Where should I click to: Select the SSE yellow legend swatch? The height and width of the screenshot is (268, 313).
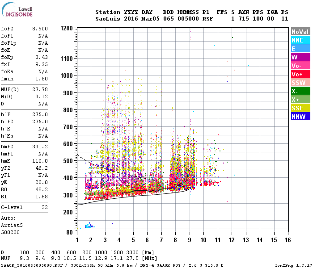click(300, 108)
